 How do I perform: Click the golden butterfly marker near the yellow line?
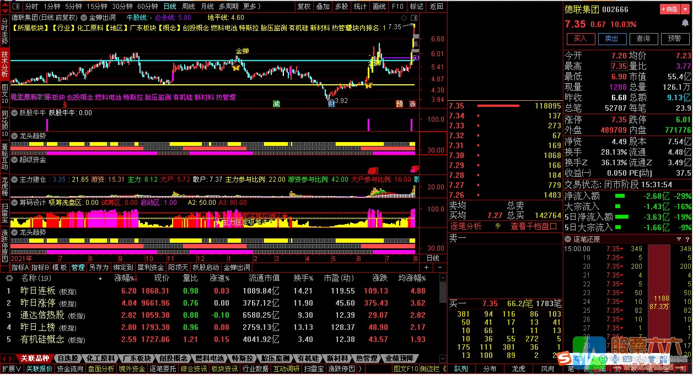(x=368, y=85)
